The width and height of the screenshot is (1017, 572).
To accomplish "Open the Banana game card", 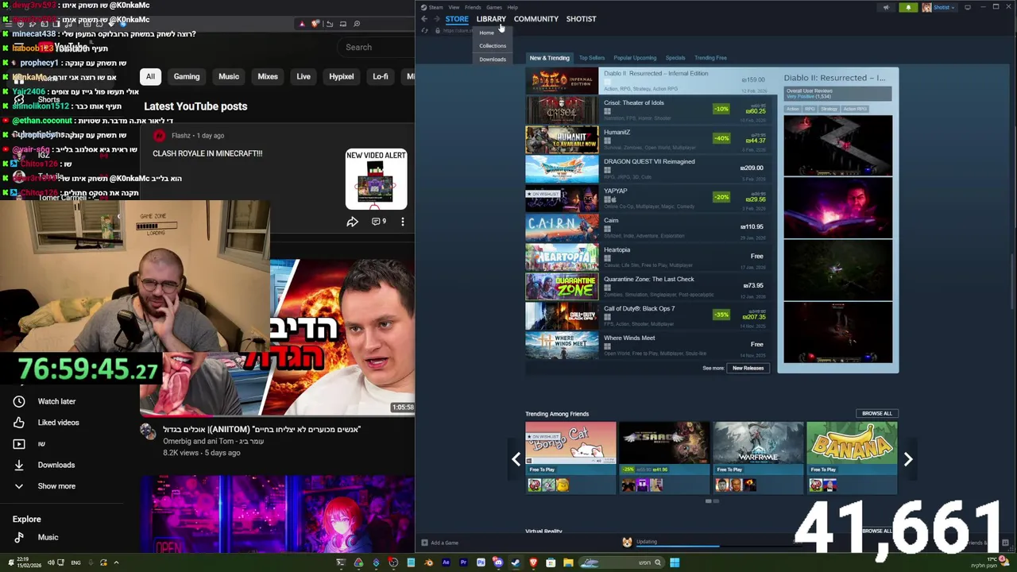I will [x=852, y=458].
